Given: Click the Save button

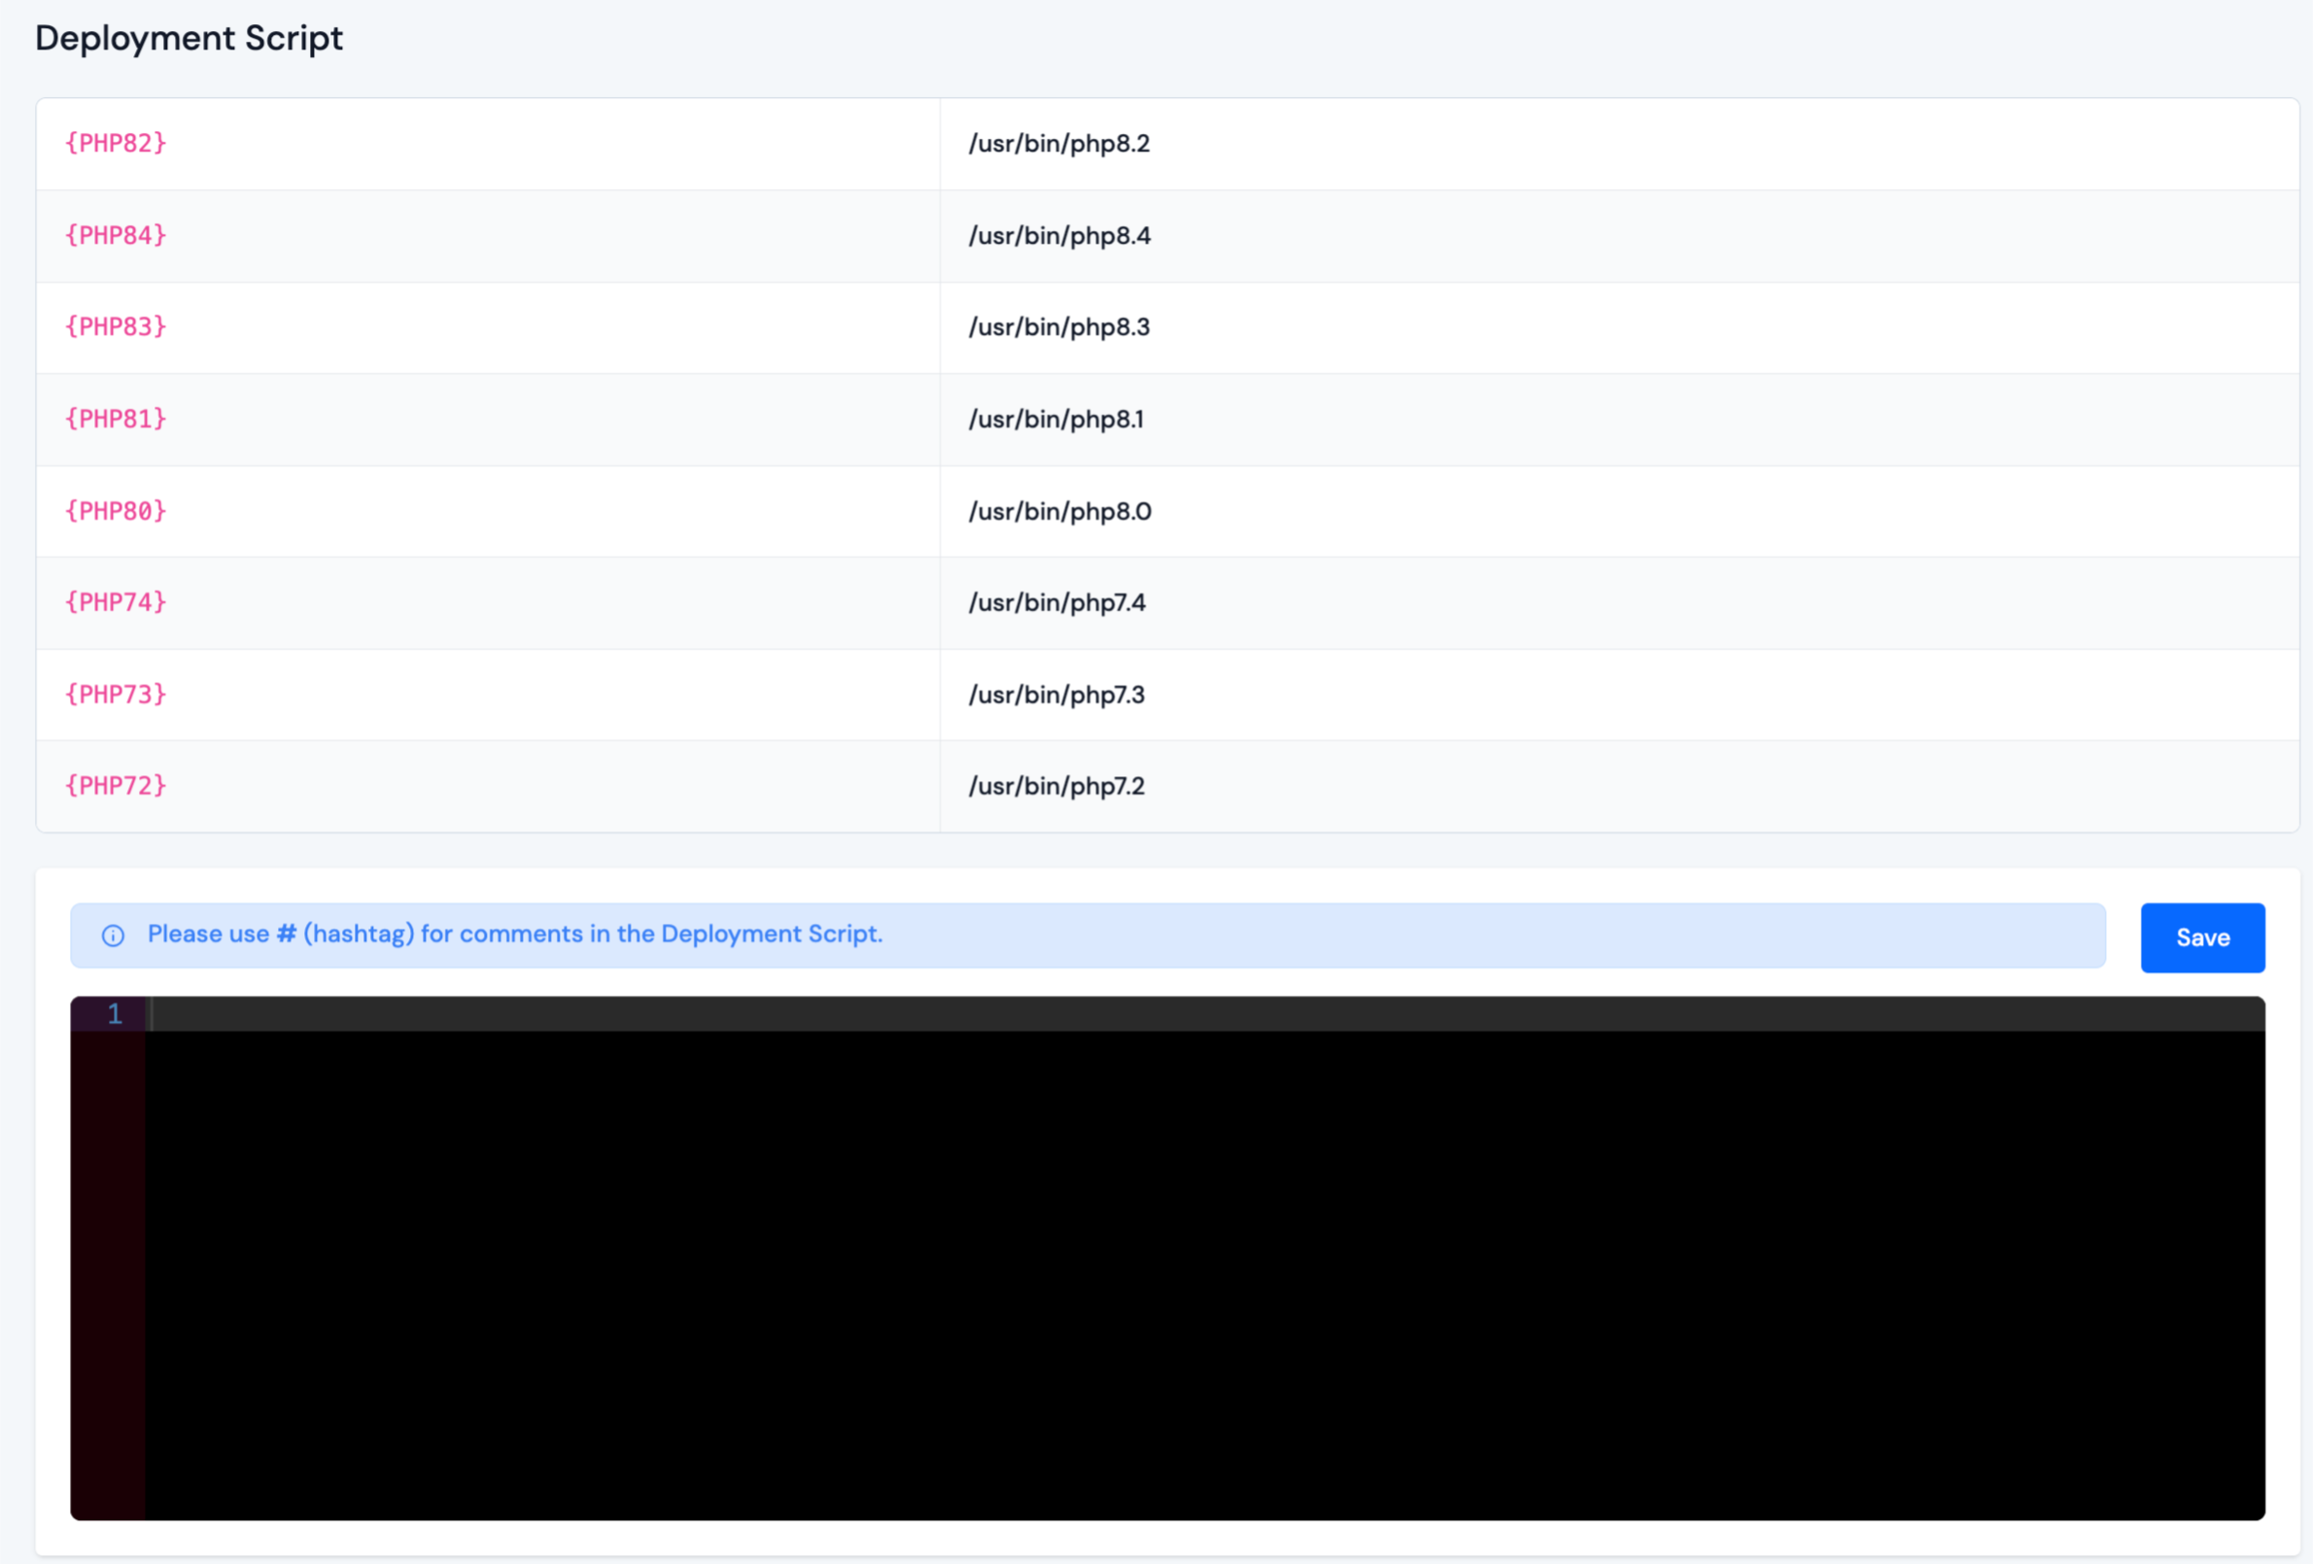Looking at the screenshot, I should point(2201,936).
